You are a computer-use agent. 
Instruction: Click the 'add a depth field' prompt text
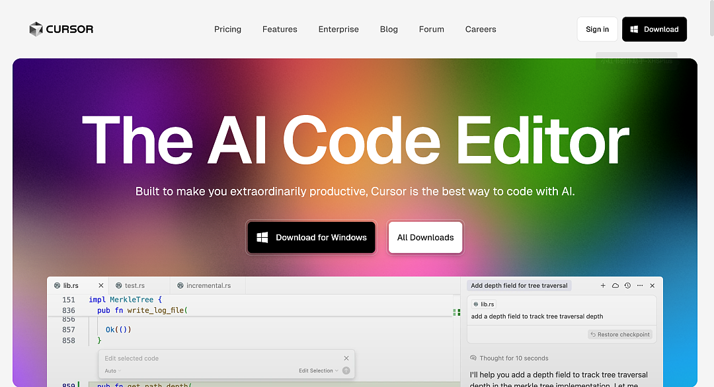click(x=537, y=316)
